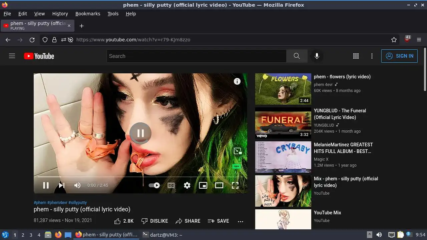Click the SIGN IN button

399,56
